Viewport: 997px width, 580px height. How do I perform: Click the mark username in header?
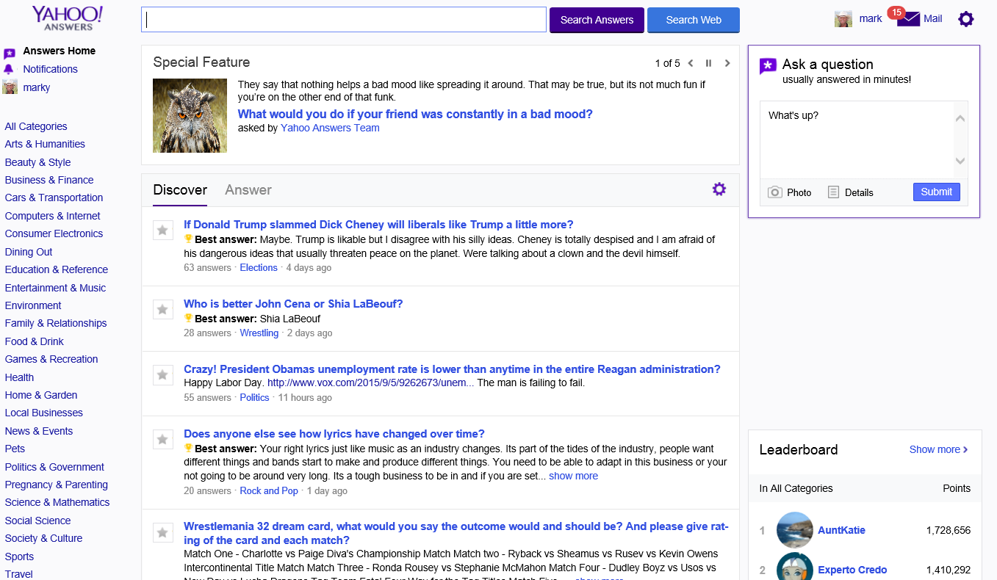click(x=871, y=19)
